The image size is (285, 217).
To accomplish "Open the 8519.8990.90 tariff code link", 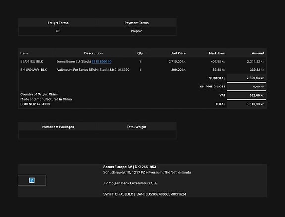I will coord(101,61).
